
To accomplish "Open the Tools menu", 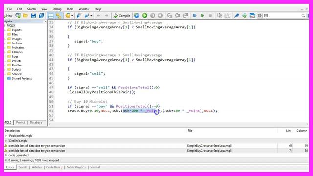I will [70, 9].
